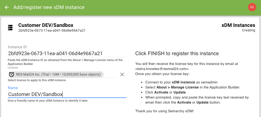Open the KE user avatar menu
The width and height of the screenshot is (261, 117).
[x=252, y=7]
